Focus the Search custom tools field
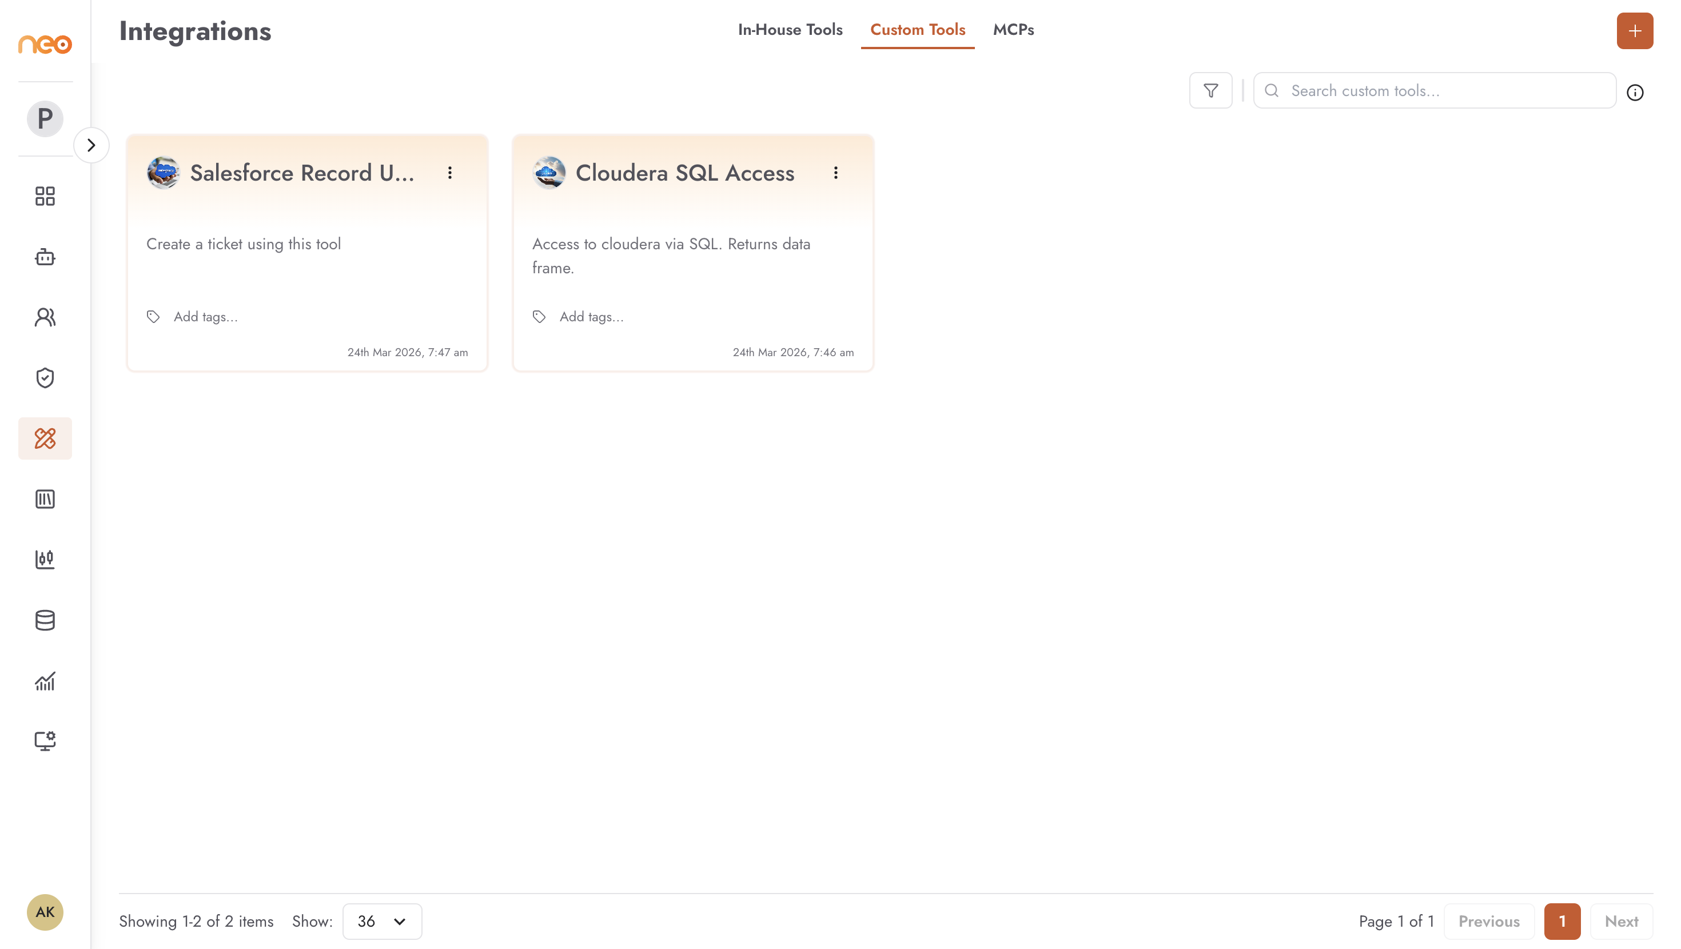 pyautogui.click(x=1435, y=90)
